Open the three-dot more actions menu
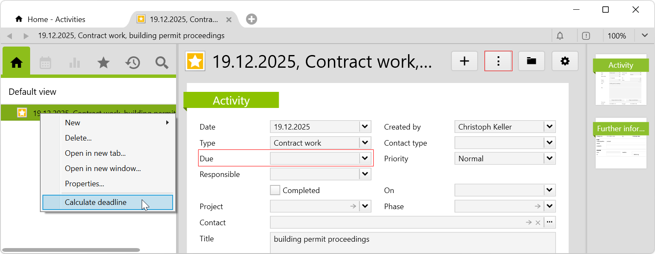 coord(498,61)
